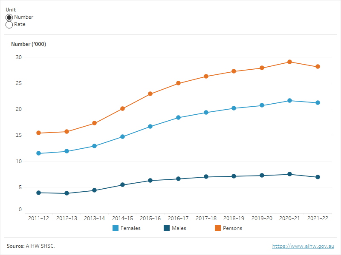Click the Males data point for 2021–22

(x=318, y=177)
